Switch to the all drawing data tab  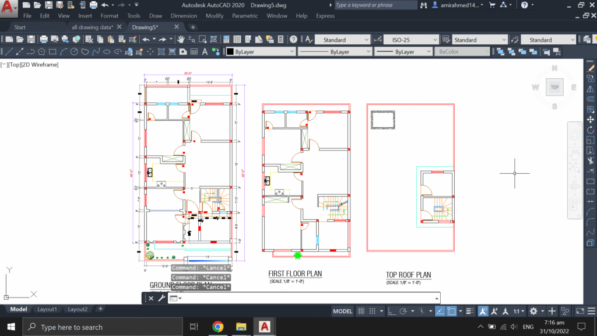click(x=93, y=27)
